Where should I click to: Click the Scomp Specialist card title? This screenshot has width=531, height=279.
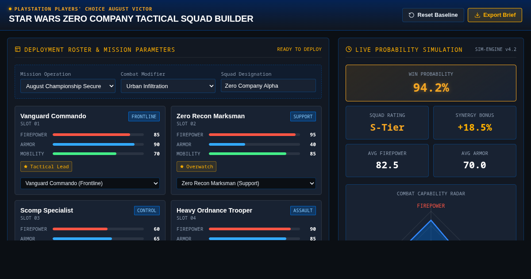pos(46,210)
